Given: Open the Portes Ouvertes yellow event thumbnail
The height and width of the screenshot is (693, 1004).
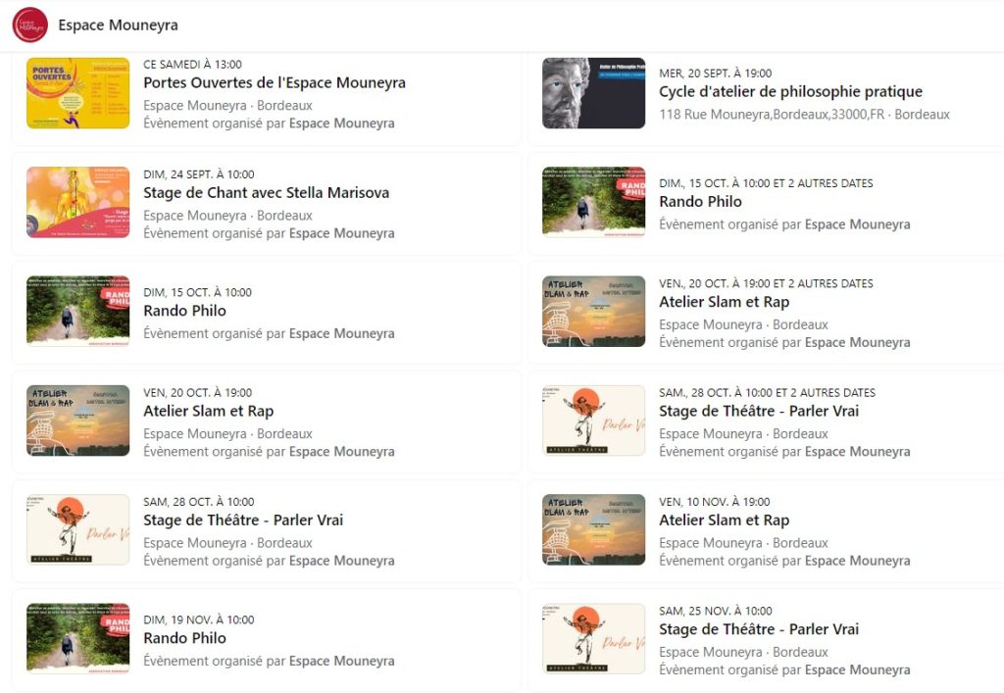Looking at the screenshot, I should [x=78, y=93].
